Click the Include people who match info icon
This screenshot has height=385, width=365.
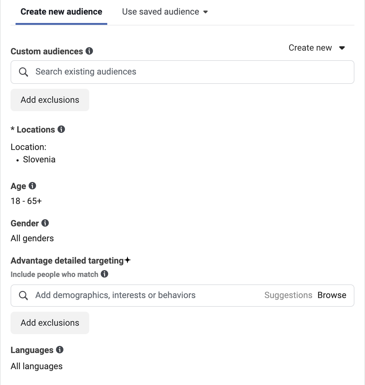pos(104,274)
